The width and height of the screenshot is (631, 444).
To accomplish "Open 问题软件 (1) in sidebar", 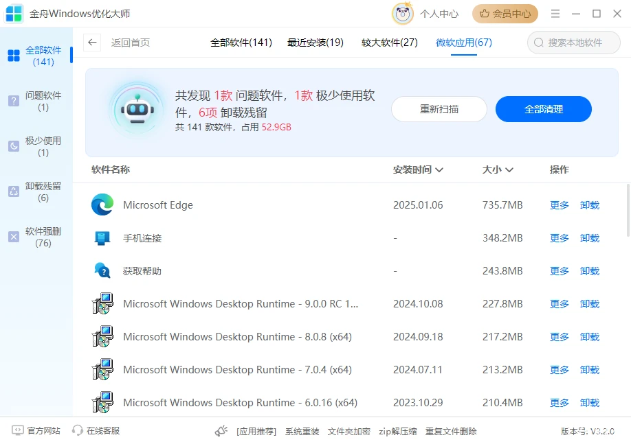I will [x=36, y=102].
